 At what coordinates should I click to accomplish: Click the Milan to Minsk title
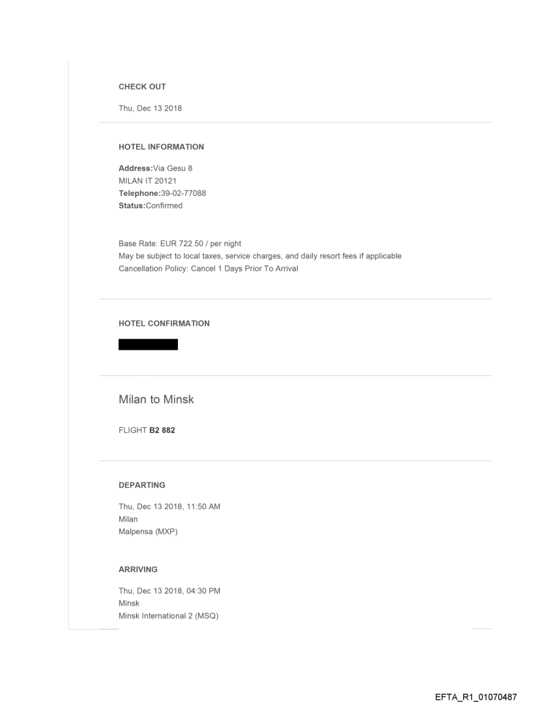click(156, 399)
